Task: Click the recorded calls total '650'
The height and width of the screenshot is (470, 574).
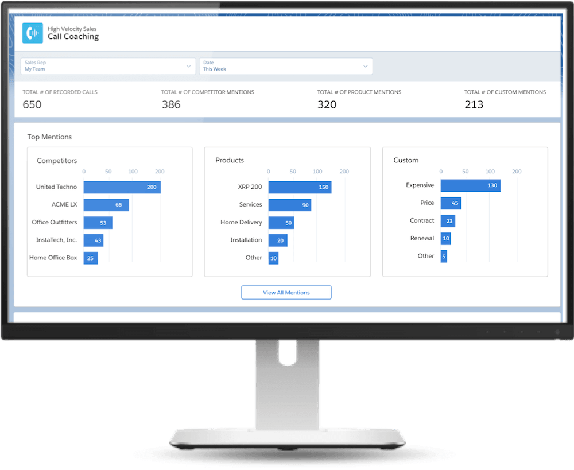Action: pos(32,104)
